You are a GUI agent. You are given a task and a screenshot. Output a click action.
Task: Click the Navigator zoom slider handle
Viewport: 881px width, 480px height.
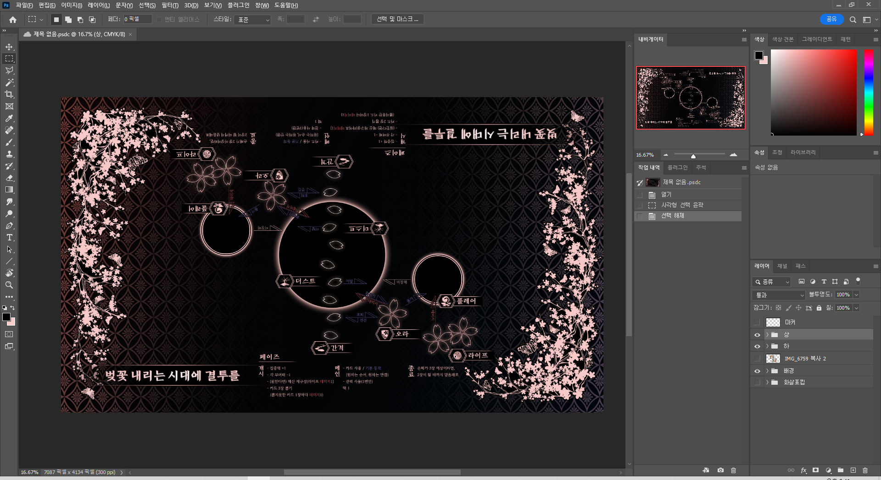click(x=693, y=156)
